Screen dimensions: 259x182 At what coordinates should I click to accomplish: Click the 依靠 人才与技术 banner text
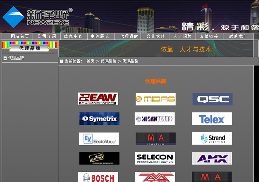(186, 49)
